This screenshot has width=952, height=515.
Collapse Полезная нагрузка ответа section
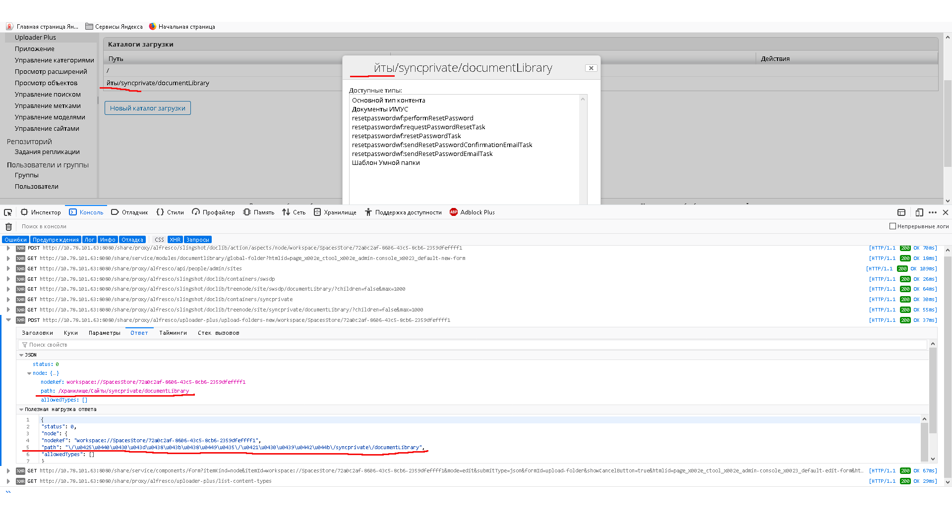21,410
